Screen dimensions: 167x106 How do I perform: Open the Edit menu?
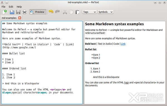click(x=11, y=7)
